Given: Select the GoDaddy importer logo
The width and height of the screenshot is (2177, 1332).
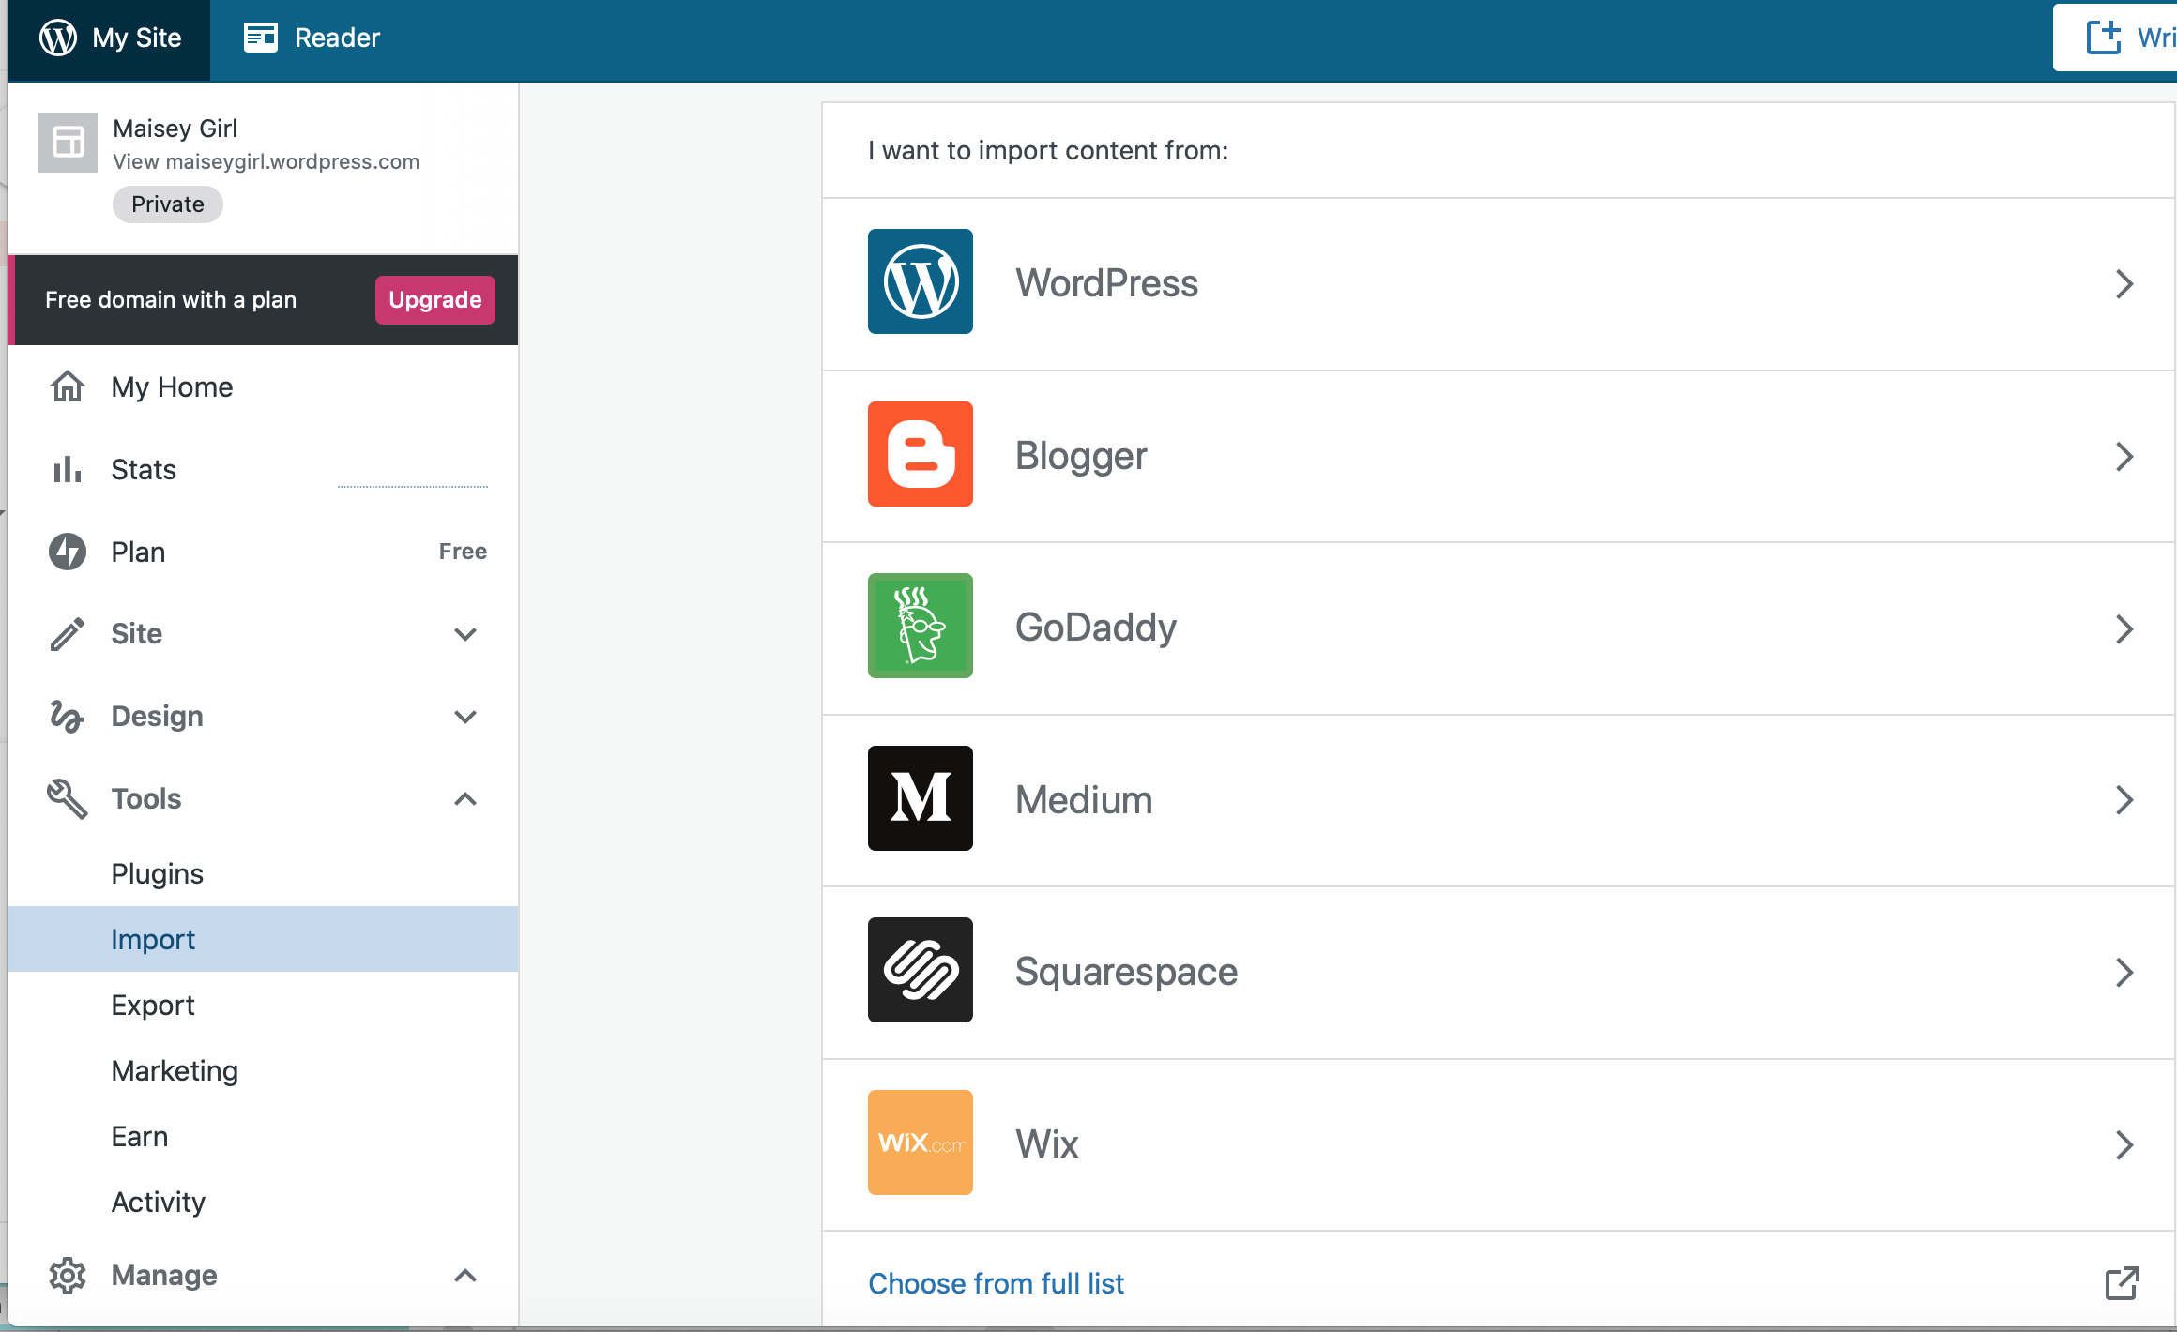Looking at the screenshot, I should pyautogui.click(x=921, y=626).
